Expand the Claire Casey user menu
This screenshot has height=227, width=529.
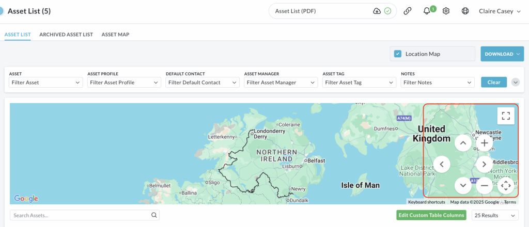coord(500,11)
